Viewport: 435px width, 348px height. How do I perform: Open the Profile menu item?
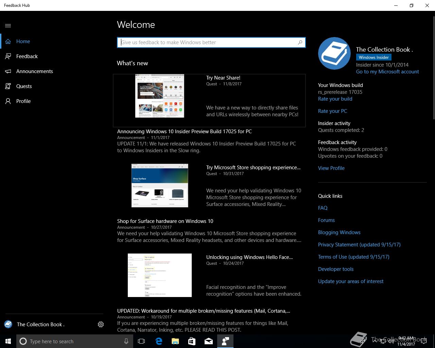click(23, 101)
